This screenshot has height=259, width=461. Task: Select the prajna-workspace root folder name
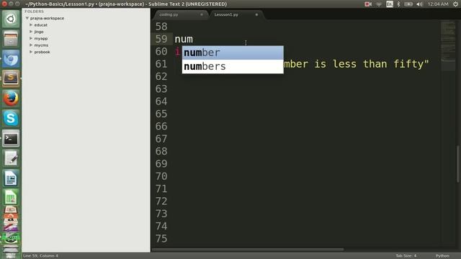(47, 18)
